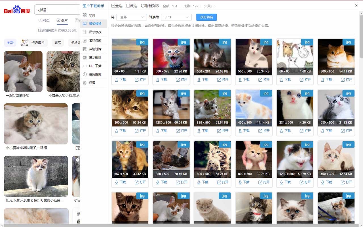The image size is (363, 227).
Task: Open the 全部 source format dropdown
Action: click(x=131, y=17)
